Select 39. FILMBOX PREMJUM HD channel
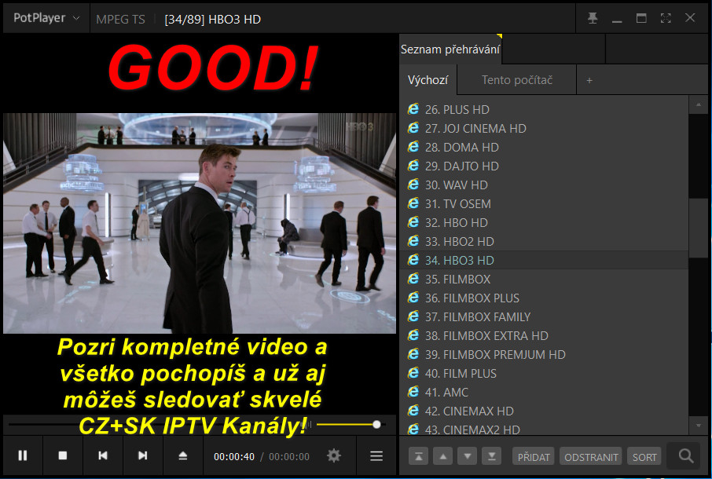Viewport: 712px width, 479px height. pos(544,354)
